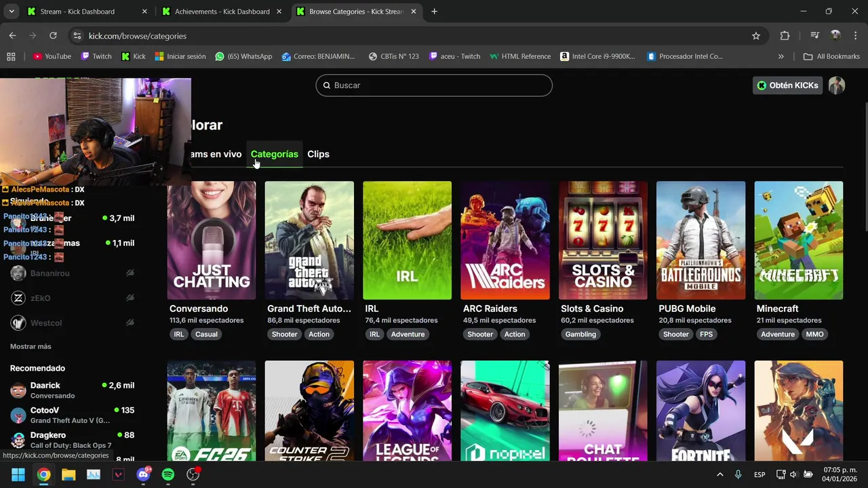
Task: Click the Shooter tag under ARC Raiders
Action: pyautogui.click(x=480, y=334)
